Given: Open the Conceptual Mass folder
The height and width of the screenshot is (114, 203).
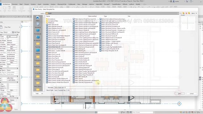Looking at the screenshot, I should 52,21.
